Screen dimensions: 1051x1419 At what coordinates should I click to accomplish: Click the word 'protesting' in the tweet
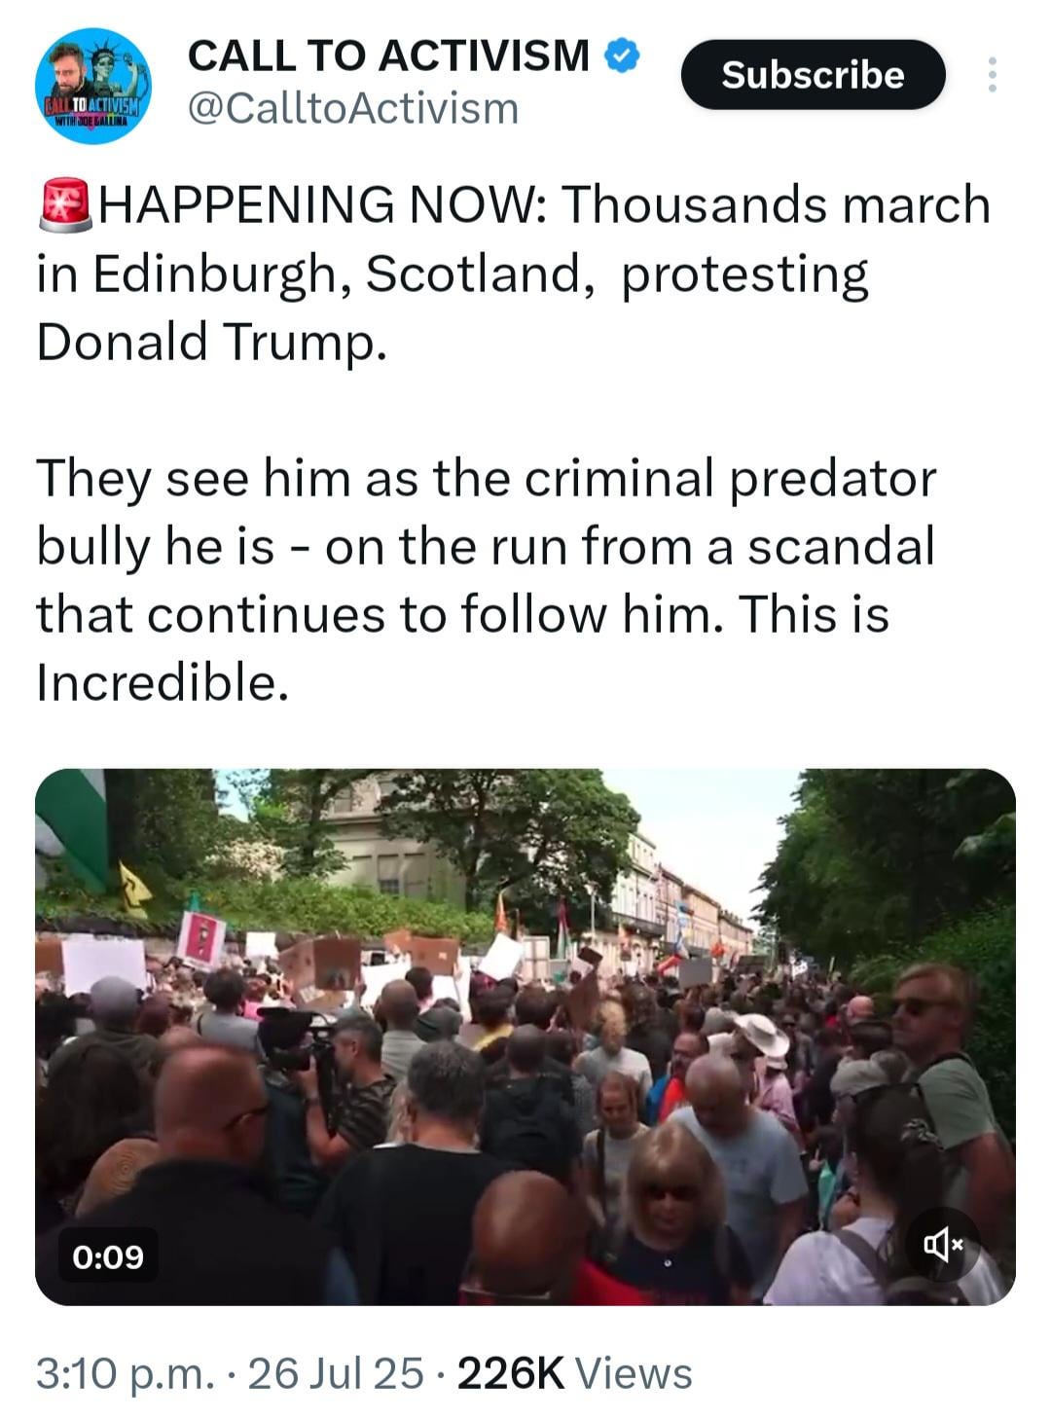[x=744, y=274]
